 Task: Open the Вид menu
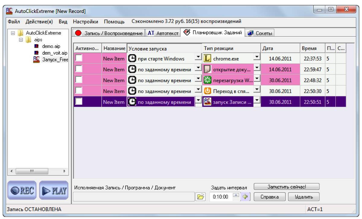coord(63,22)
